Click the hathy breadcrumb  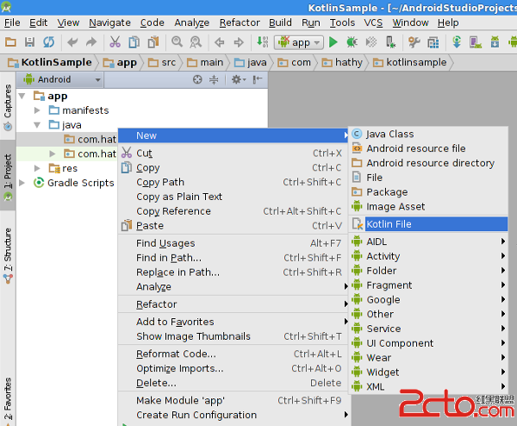click(x=342, y=62)
